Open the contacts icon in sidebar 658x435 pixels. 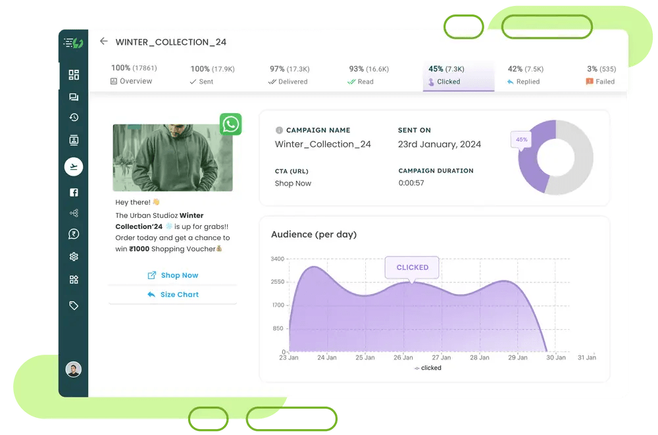74,140
